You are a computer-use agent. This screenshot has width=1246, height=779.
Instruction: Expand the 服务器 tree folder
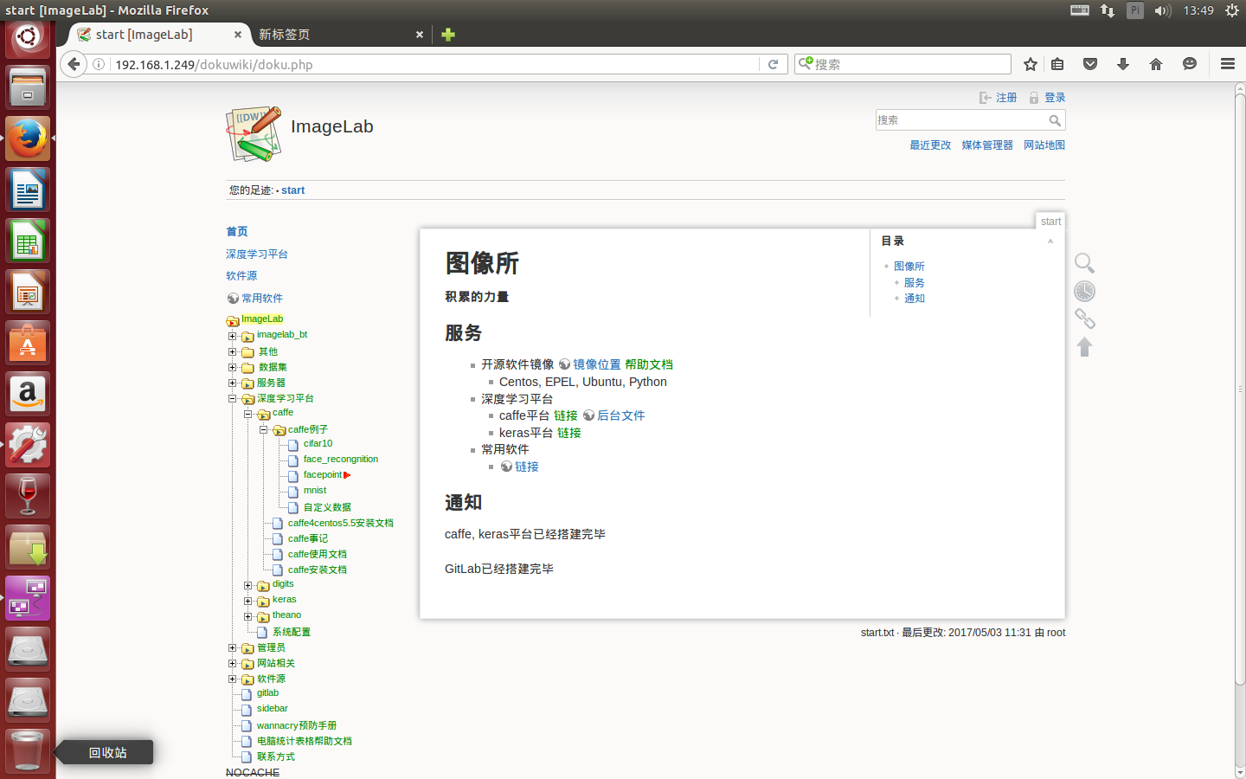pos(232,383)
